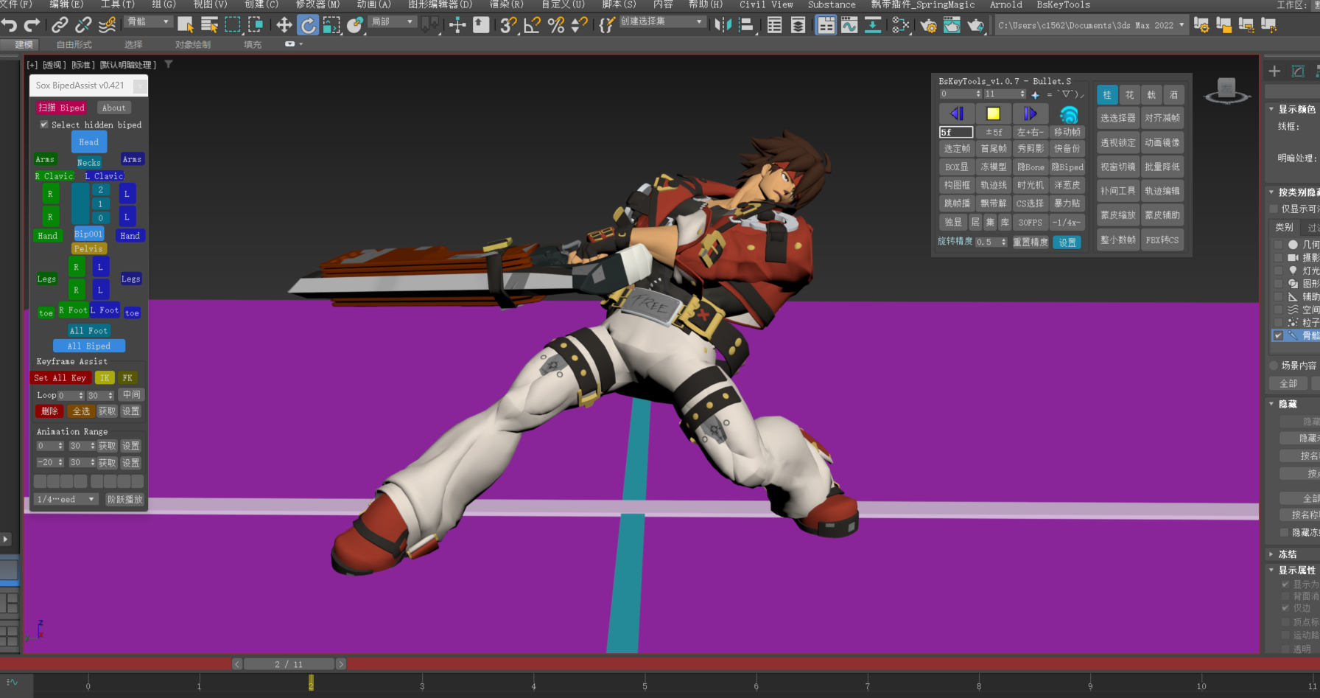The height and width of the screenshot is (698, 1320).
Task: Open the 局部 reference coordinate dropdown
Action: coord(392,22)
